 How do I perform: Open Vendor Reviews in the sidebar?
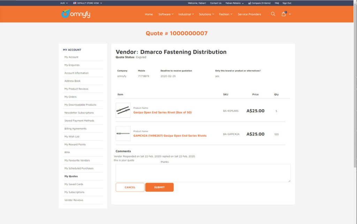click(x=74, y=200)
